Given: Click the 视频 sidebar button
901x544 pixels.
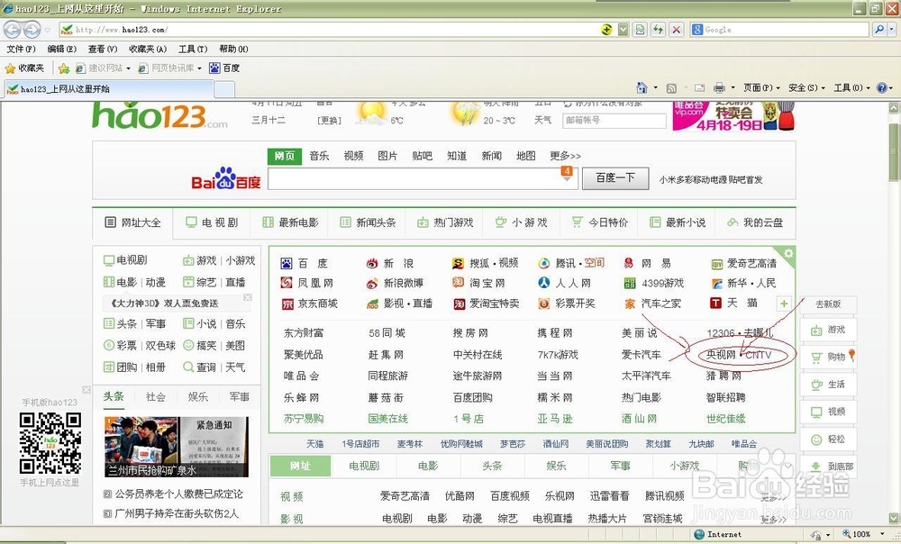Looking at the screenshot, I should coord(828,412).
